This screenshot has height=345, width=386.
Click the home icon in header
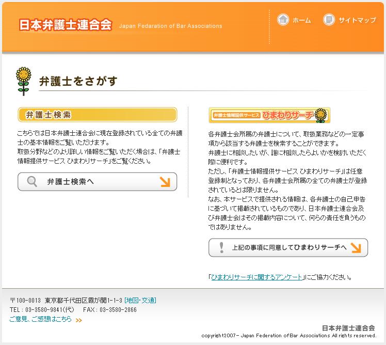(283, 20)
